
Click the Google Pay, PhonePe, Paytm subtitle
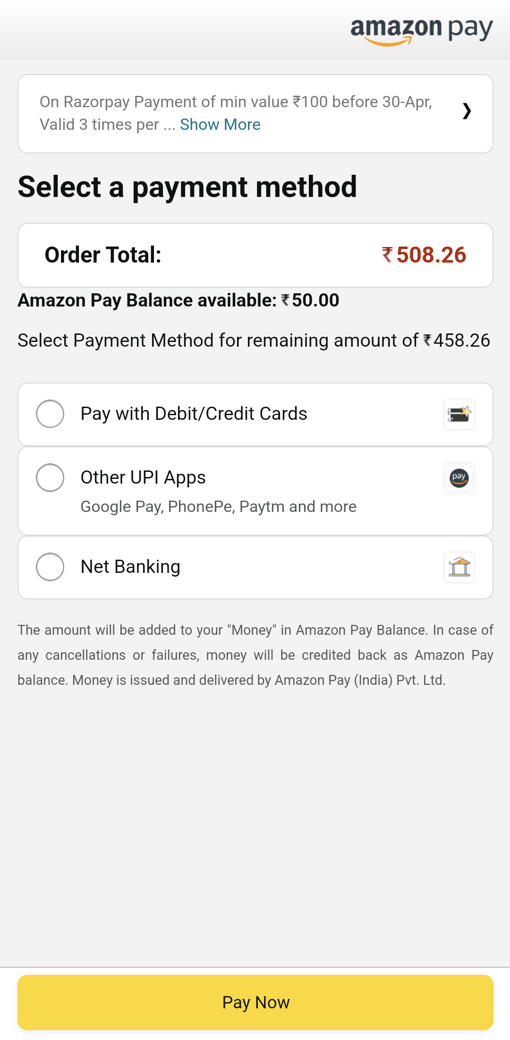pos(218,507)
